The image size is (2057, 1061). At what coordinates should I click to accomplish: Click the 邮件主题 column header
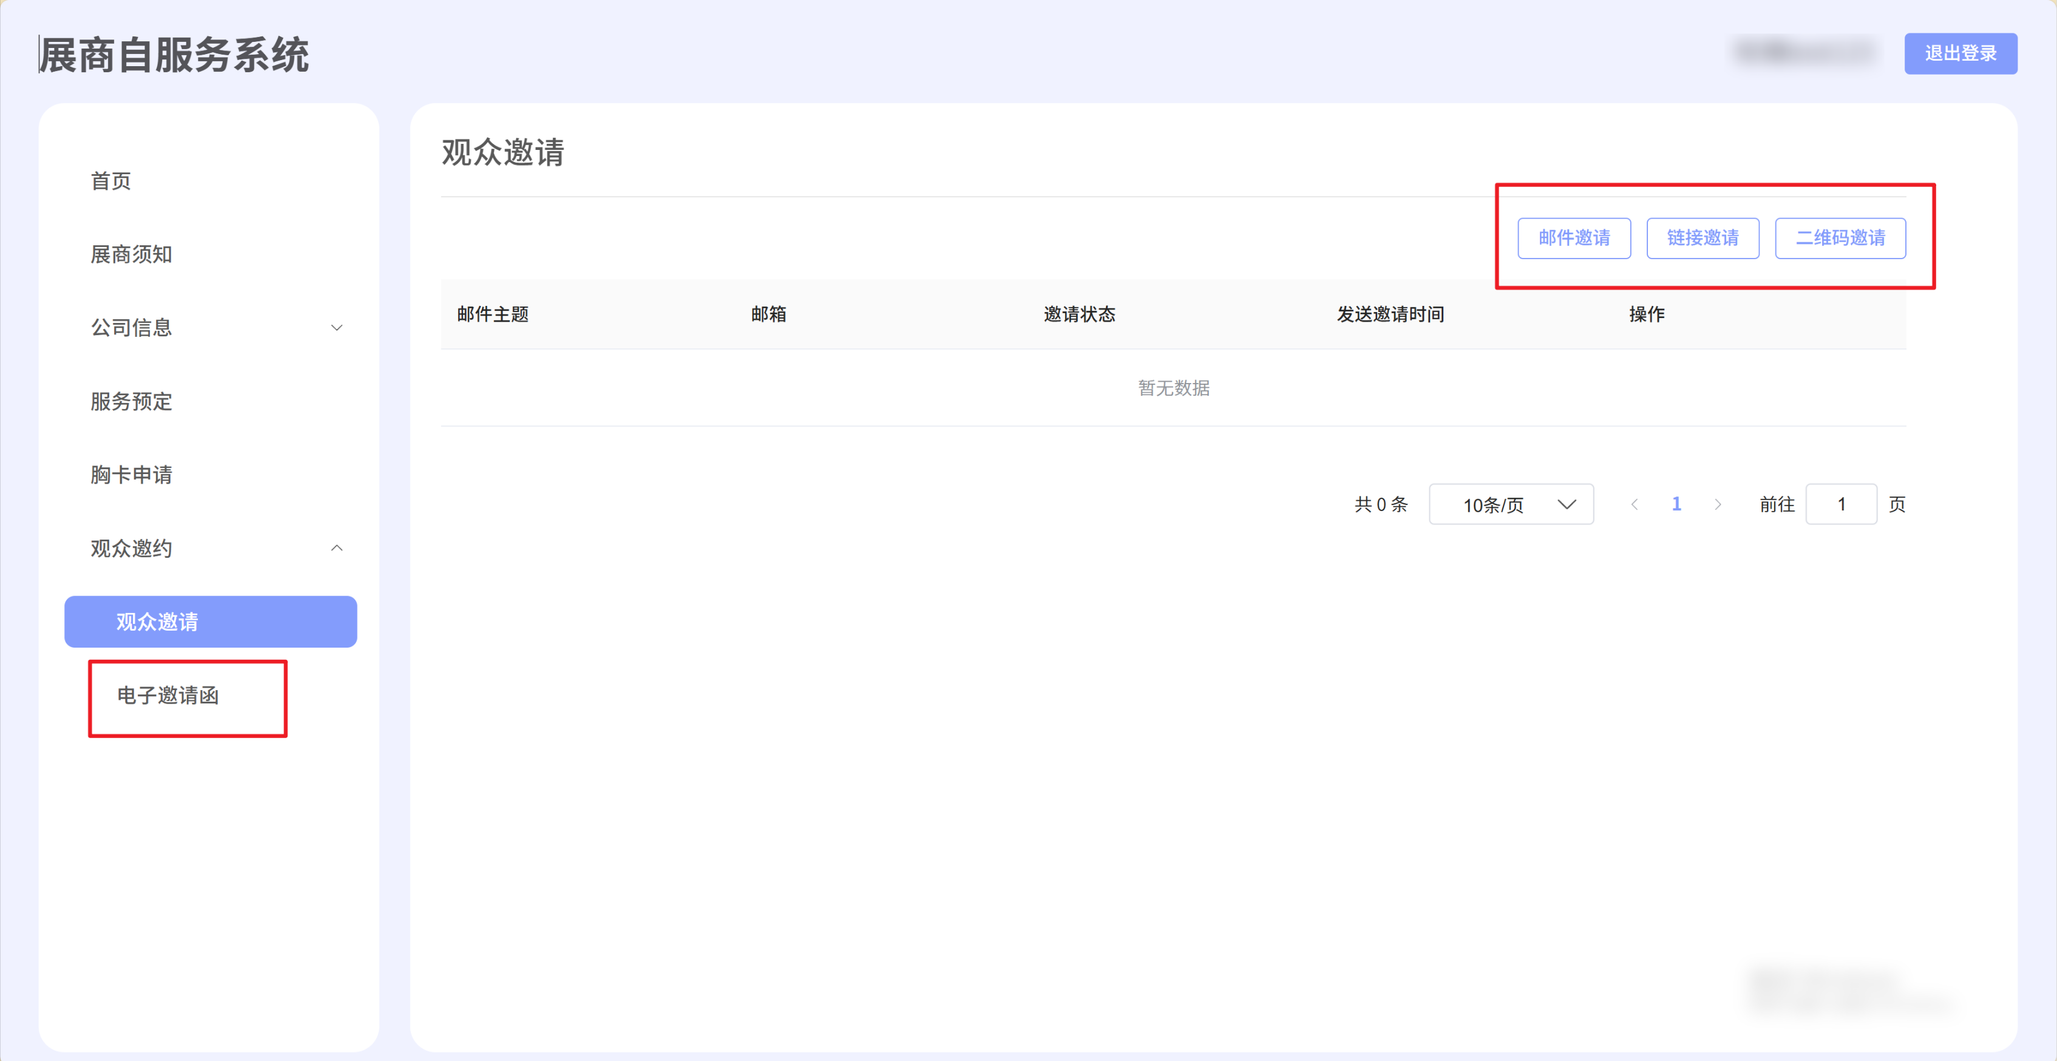pyautogui.click(x=493, y=314)
